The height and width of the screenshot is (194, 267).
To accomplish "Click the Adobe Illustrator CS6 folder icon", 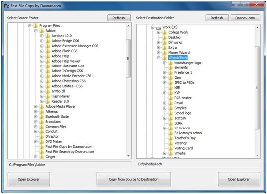I will coord(48,66).
